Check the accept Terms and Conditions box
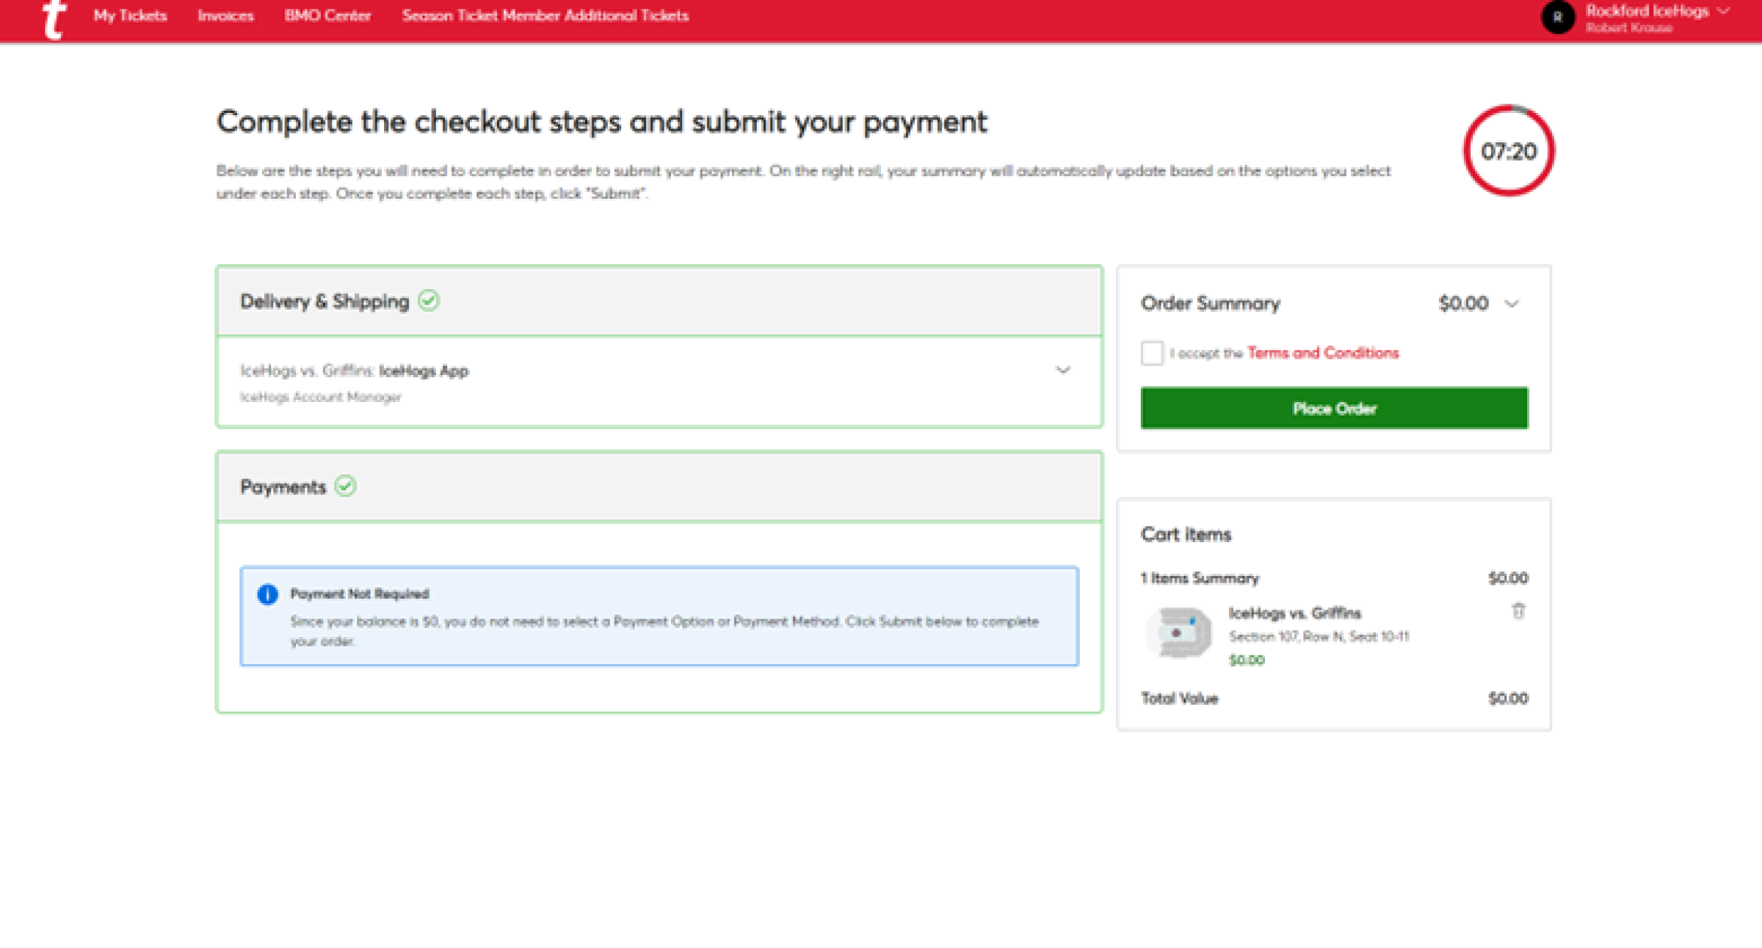This screenshot has width=1762, height=948. 1152,353
